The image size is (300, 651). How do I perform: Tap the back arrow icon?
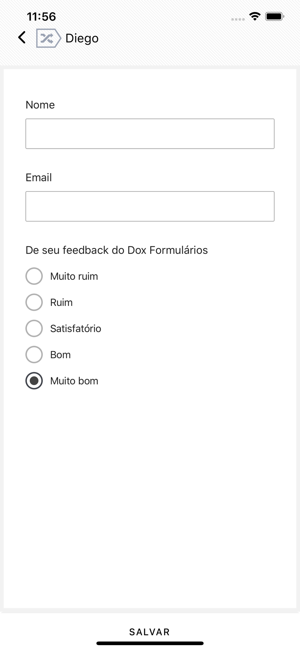click(x=22, y=37)
